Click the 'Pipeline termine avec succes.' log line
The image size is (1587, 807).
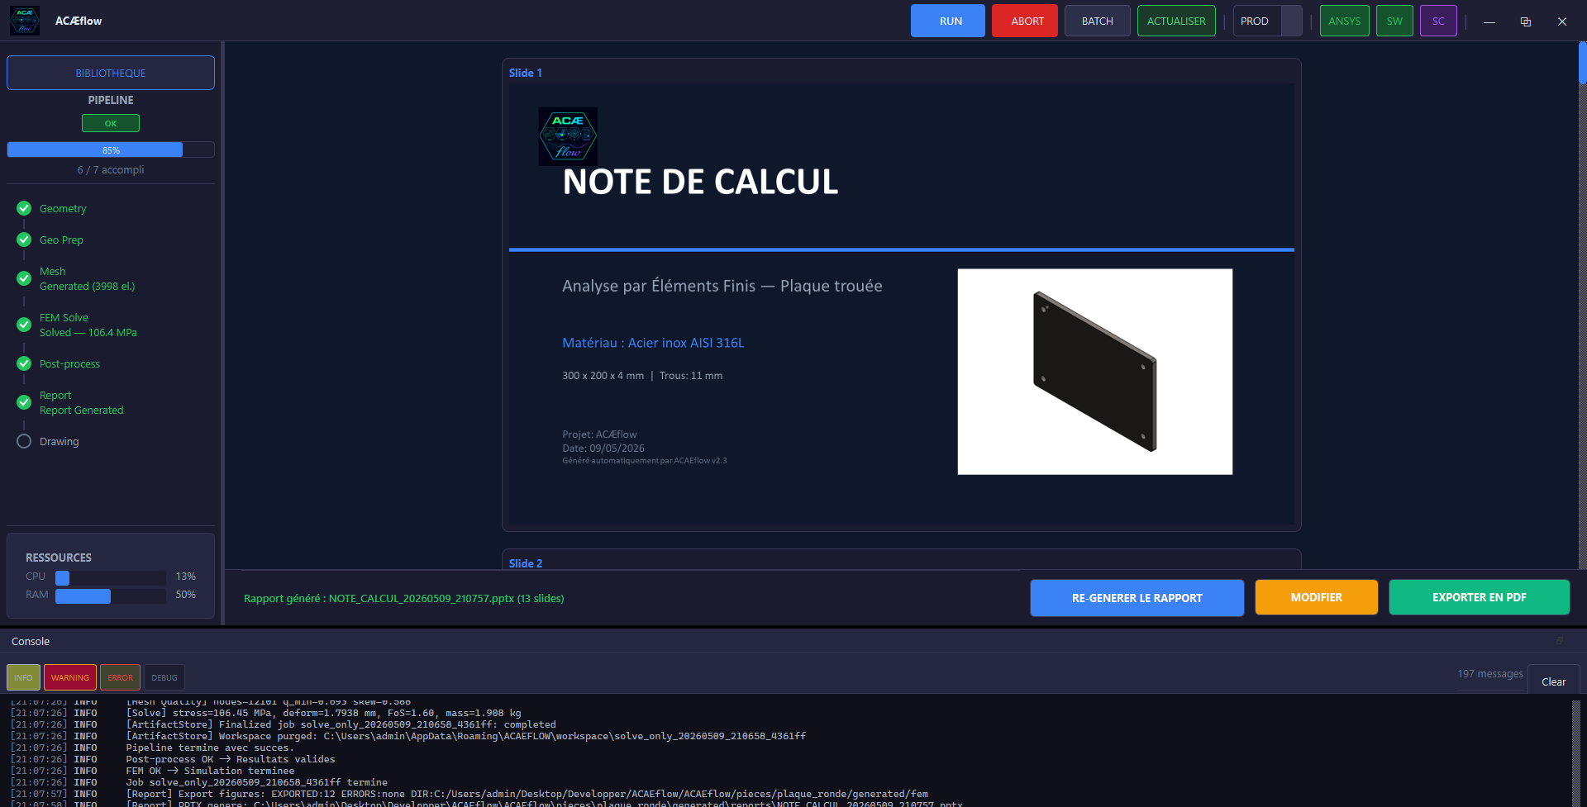[x=210, y=748]
